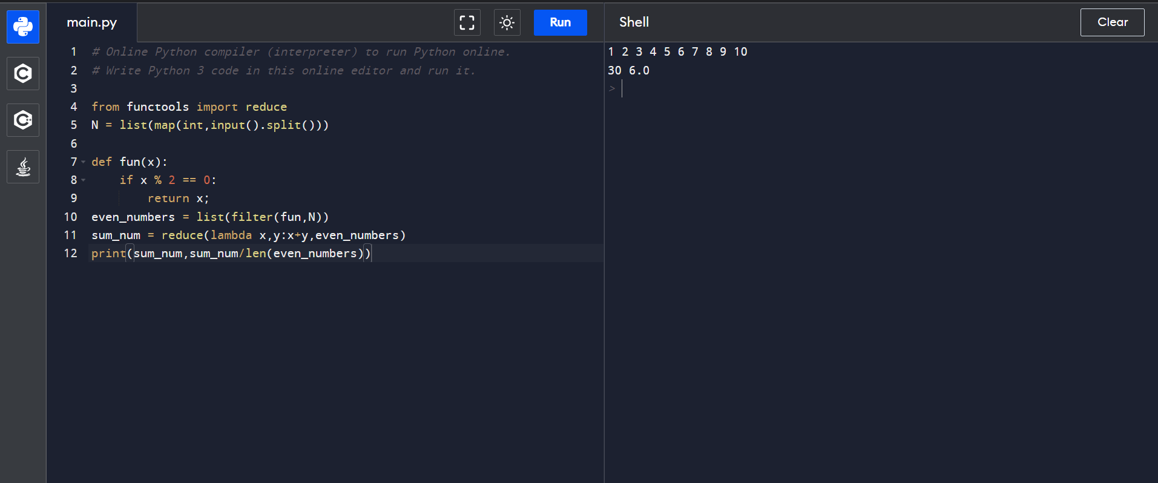Screen dimensions: 1158x483
Task: Click the even_numbers filter line
Action: 209,217
